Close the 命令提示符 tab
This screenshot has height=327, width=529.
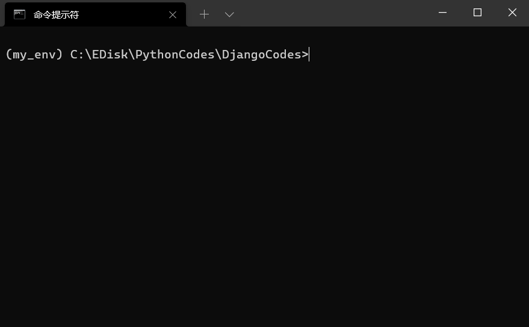[x=172, y=15]
